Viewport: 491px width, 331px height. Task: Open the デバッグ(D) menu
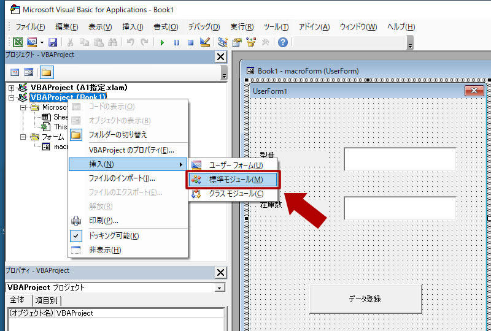pyautogui.click(x=204, y=27)
